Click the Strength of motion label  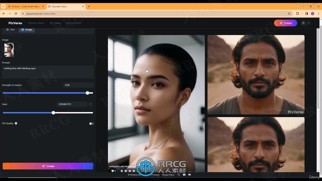(12, 85)
